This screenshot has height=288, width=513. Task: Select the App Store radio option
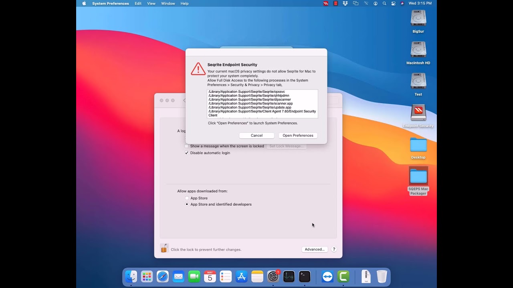187,198
